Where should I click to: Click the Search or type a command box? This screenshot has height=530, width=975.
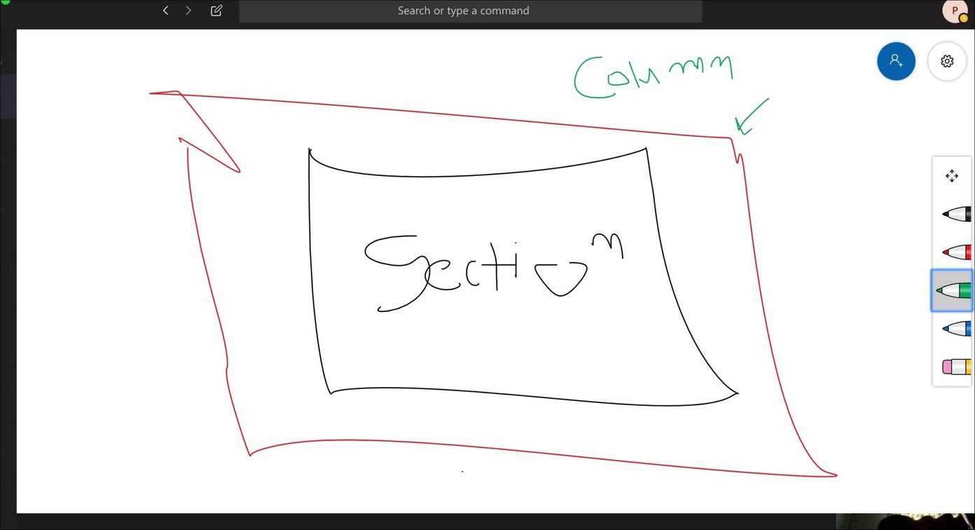471,11
